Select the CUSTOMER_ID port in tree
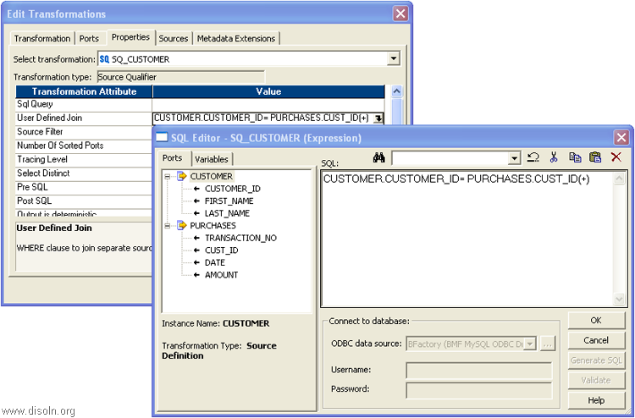The height and width of the screenshot is (418, 635). (233, 189)
